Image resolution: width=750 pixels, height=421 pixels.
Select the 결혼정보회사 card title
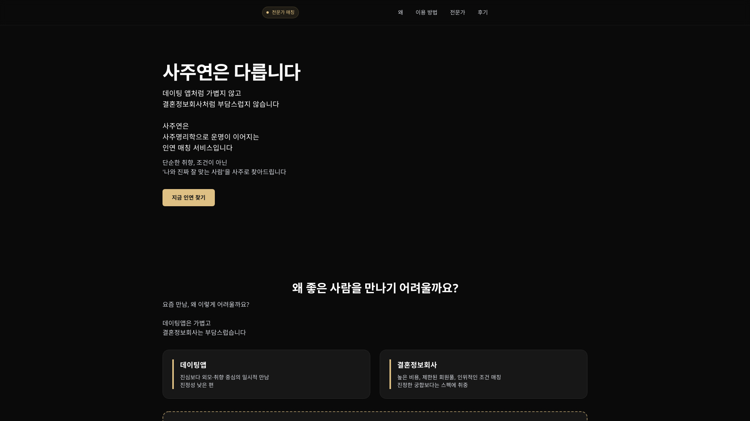coord(417,365)
